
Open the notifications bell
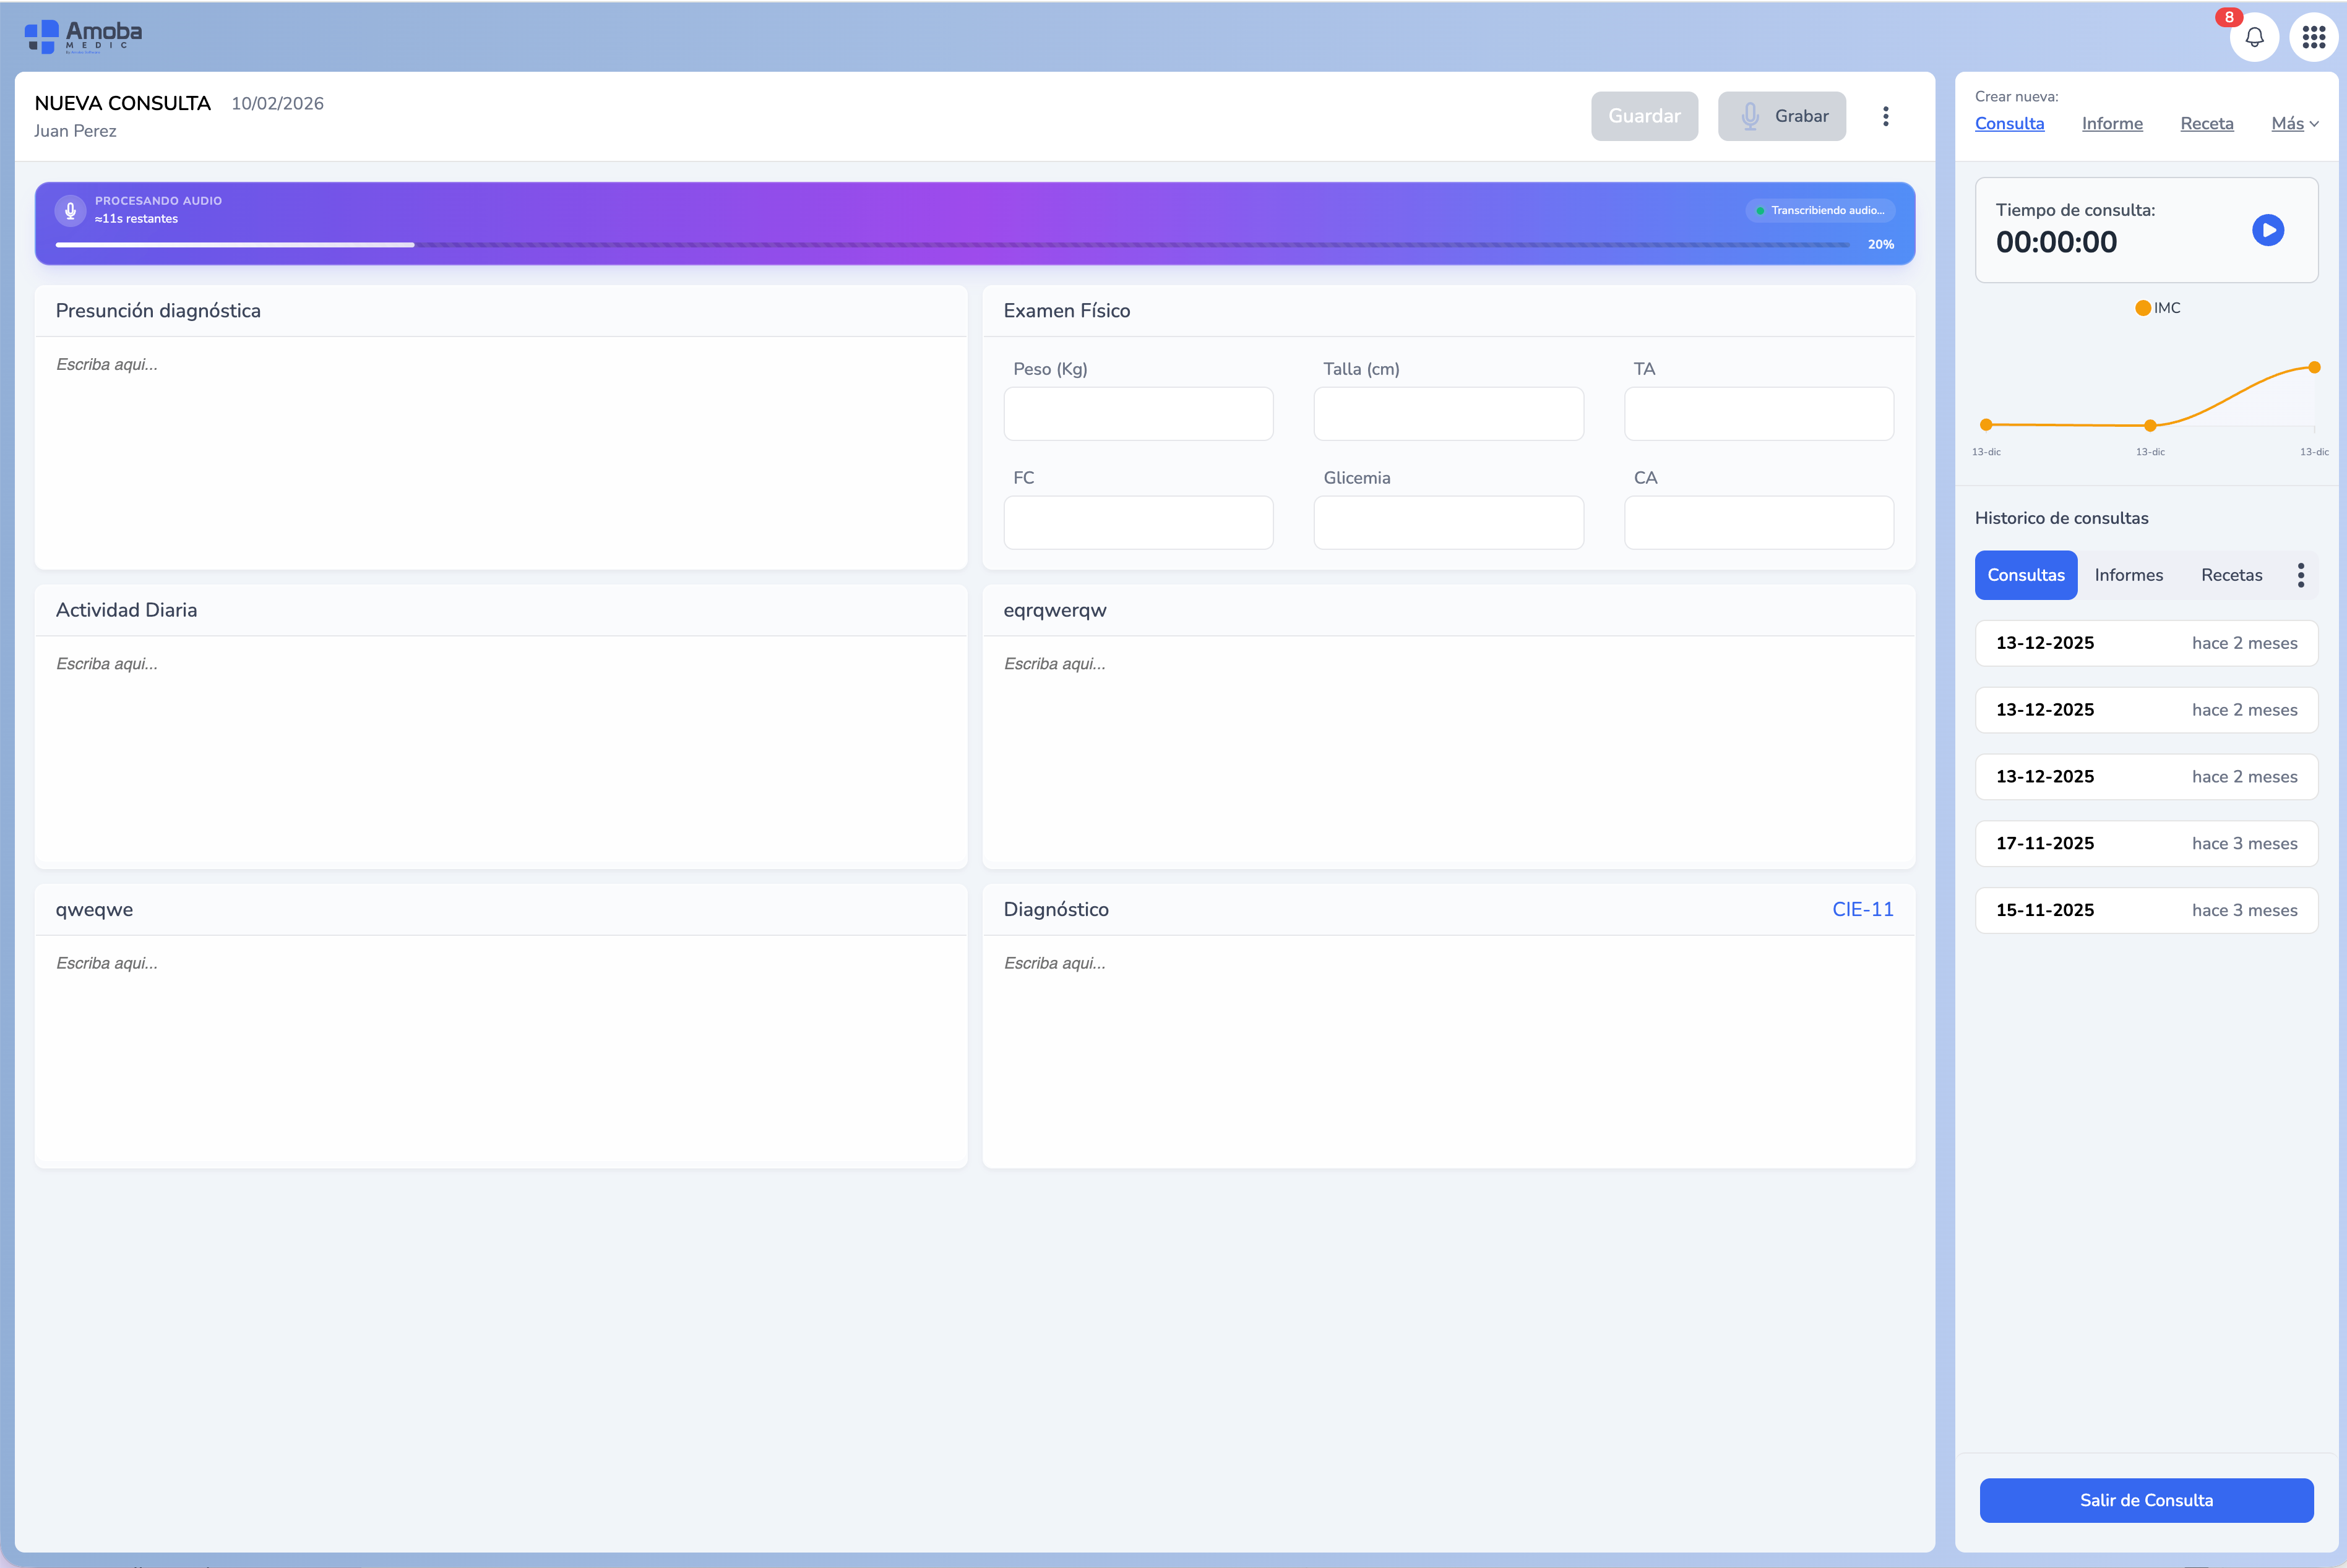(2254, 38)
